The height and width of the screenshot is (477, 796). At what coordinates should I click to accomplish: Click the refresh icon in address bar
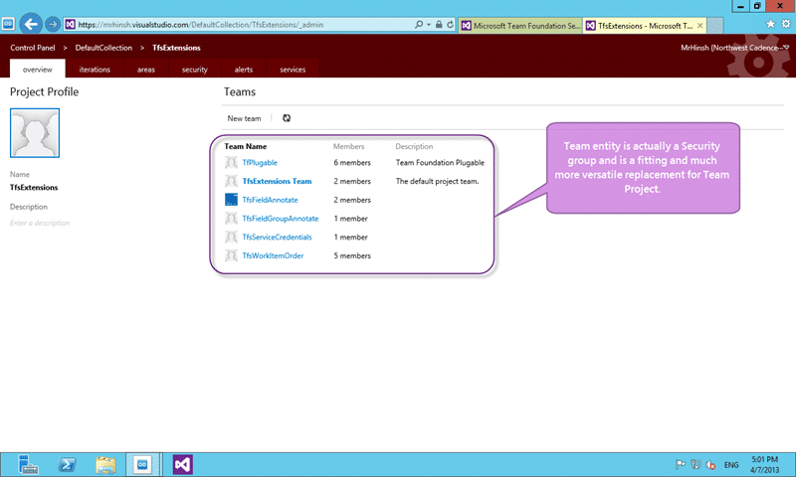point(450,24)
